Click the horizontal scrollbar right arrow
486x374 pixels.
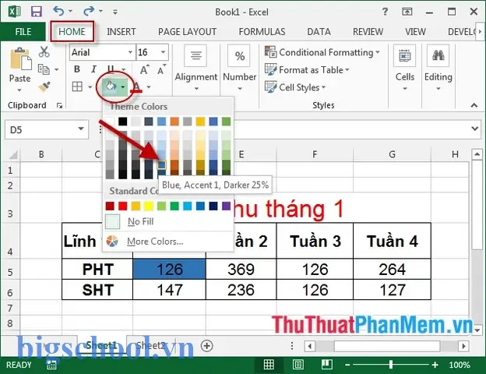coord(463,345)
